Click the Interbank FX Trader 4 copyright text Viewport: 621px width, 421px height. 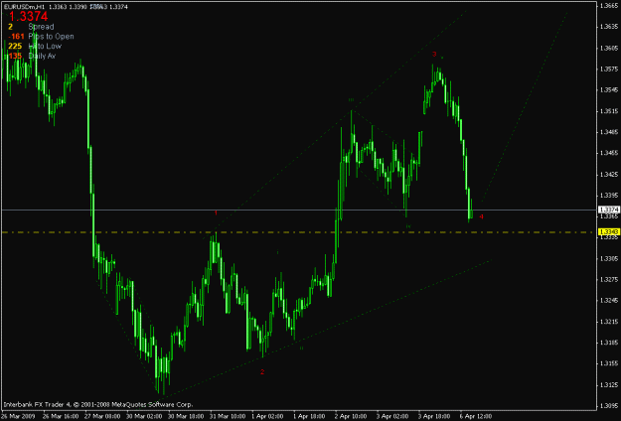click(x=98, y=404)
